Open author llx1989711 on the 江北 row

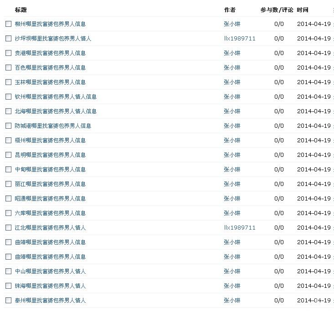coord(240,228)
